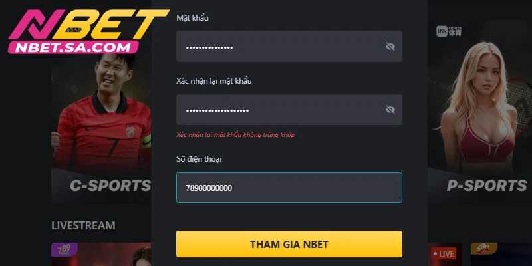The height and width of the screenshot is (266, 532).
Task: Open the first livestream thumbnail
Action: pos(101,255)
